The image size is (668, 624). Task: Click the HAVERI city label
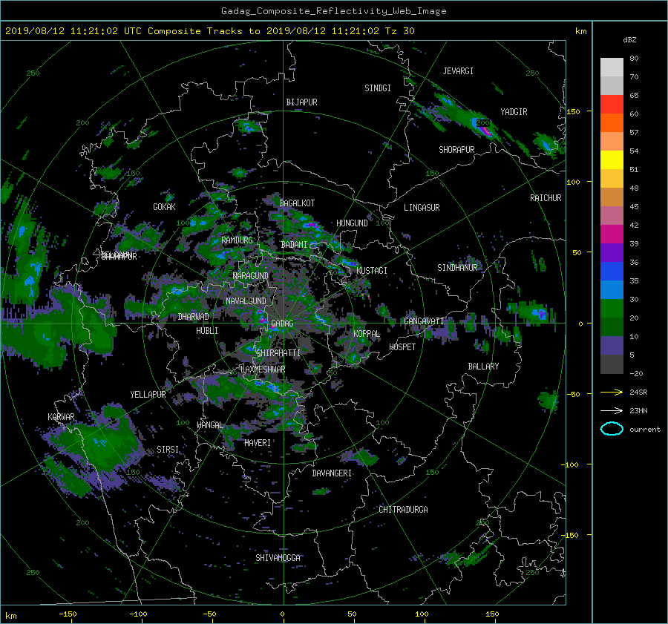pyautogui.click(x=258, y=443)
